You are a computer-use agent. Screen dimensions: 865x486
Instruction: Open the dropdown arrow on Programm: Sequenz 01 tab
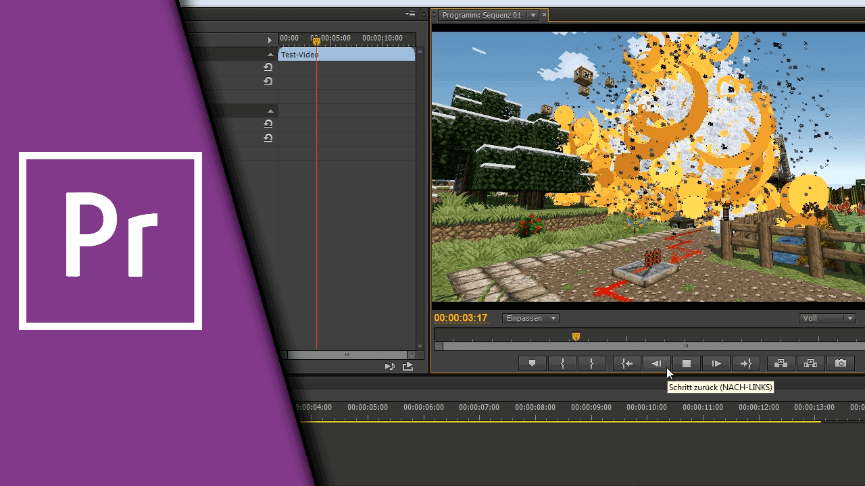[533, 15]
